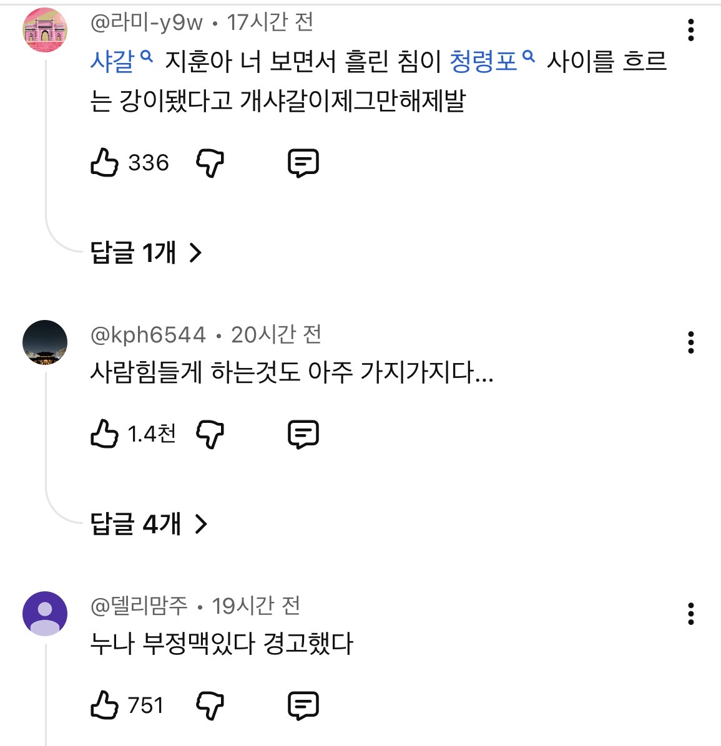Open @kph6544 night palace profile picture
The width and height of the screenshot is (721, 746).
tap(45, 342)
